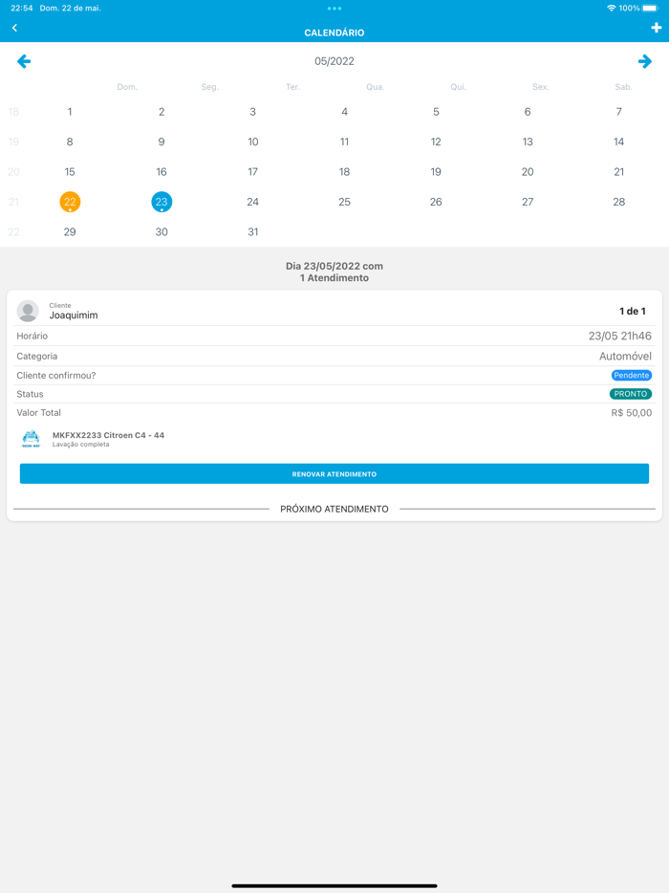Select day 31 in calendar
The width and height of the screenshot is (669, 893).
tap(253, 231)
